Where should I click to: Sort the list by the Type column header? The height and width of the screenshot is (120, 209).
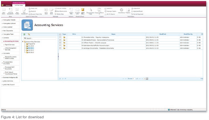(x=64, y=34)
